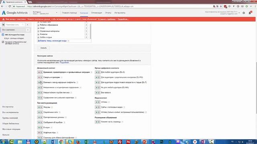Screen dimensions: 257x144
Task: Toggle exclusion for Азартные игры
Action: coord(40,132)
